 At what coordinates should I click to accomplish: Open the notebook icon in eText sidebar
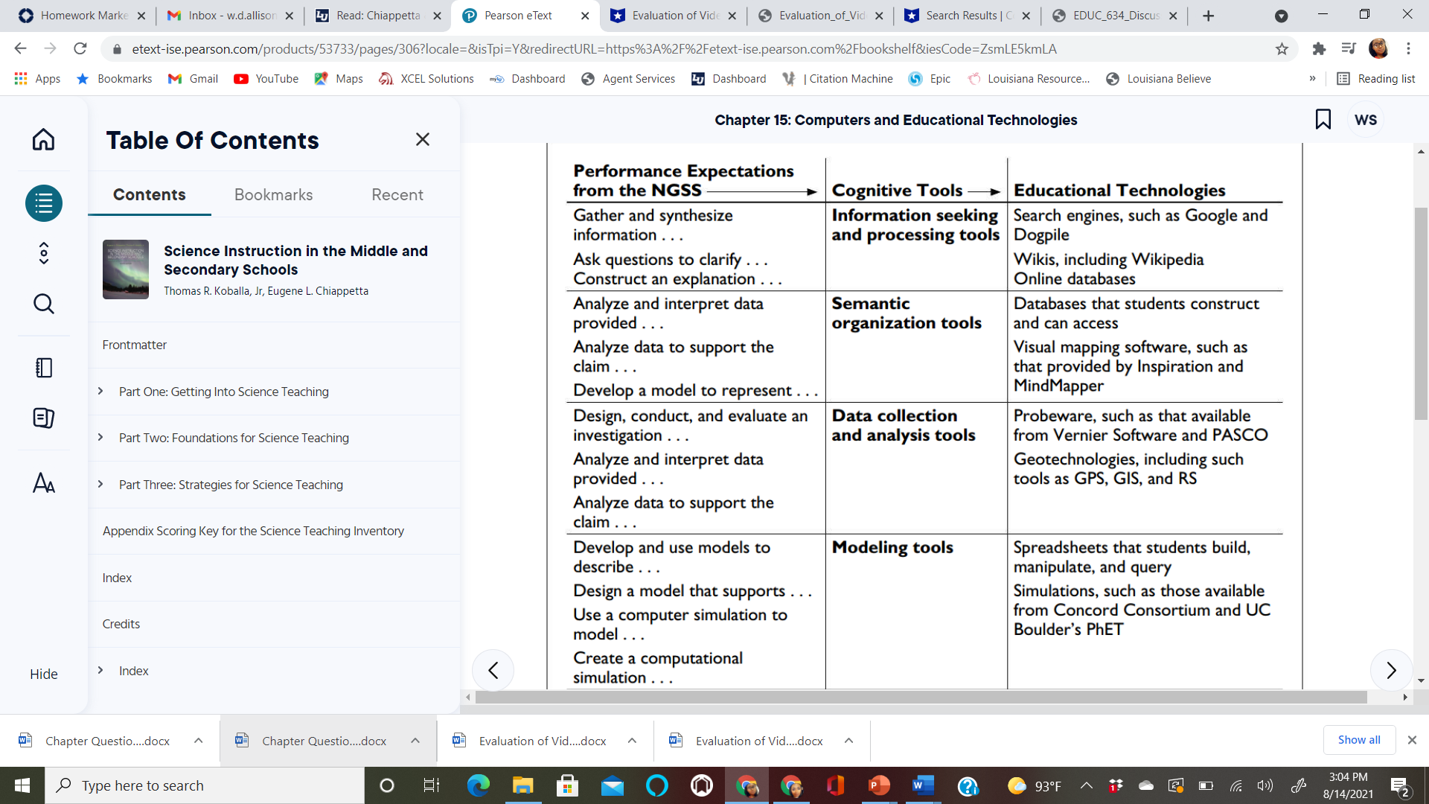point(44,368)
